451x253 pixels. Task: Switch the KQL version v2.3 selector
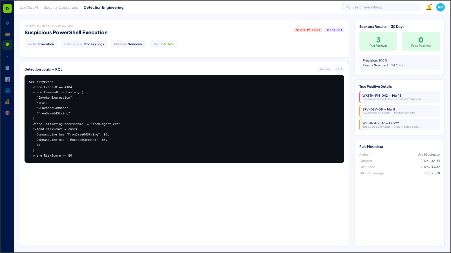pos(339,69)
